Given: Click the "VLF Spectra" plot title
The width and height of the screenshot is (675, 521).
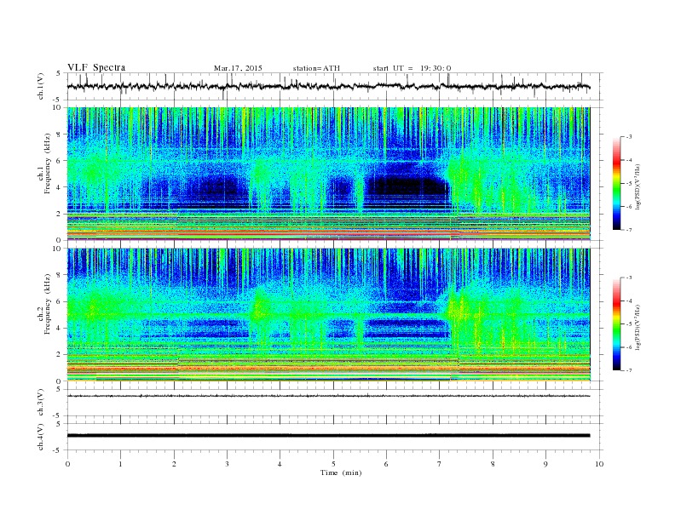Looking at the screenshot, I should click(96, 67).
